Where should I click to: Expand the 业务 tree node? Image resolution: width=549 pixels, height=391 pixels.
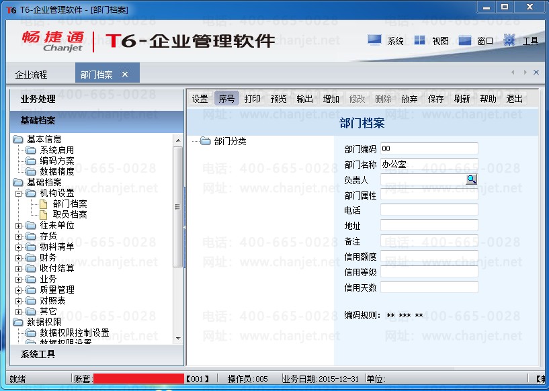(19, 279)
